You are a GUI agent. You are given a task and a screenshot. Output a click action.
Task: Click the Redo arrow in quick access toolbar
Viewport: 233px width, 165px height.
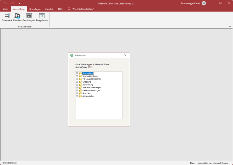(x=12, y=3)
